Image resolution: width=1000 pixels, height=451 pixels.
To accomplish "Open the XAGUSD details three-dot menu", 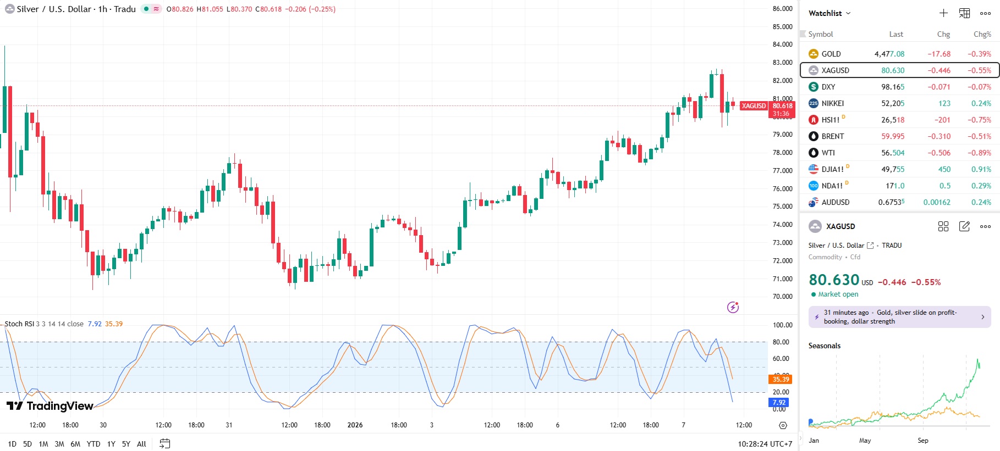I will coord(985,226).
